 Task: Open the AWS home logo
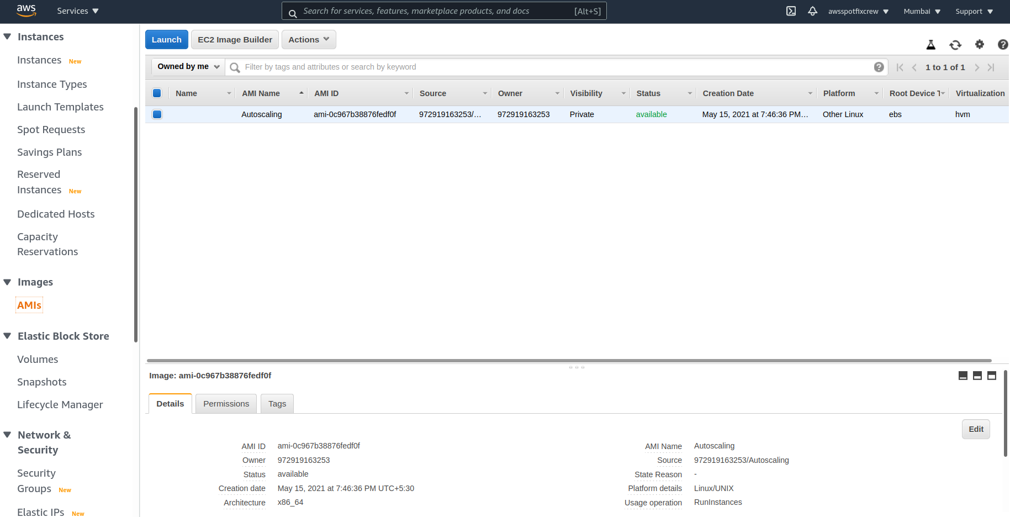tap(26, 10)
